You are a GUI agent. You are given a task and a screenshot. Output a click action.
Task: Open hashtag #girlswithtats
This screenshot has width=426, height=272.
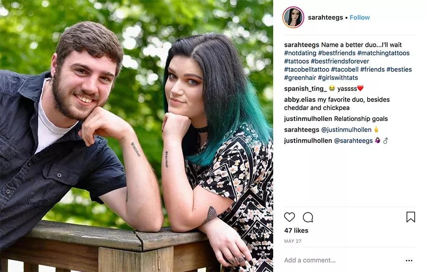[337, 77]
